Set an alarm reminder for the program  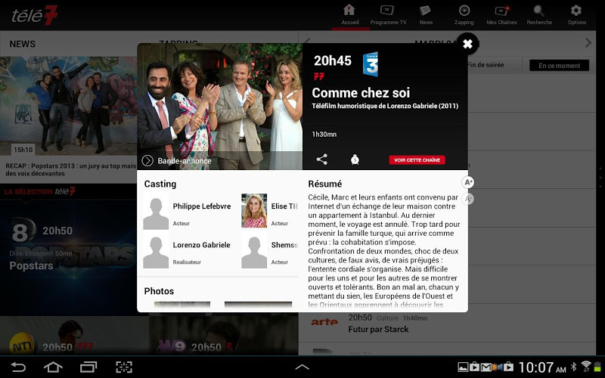coord(355,160)
